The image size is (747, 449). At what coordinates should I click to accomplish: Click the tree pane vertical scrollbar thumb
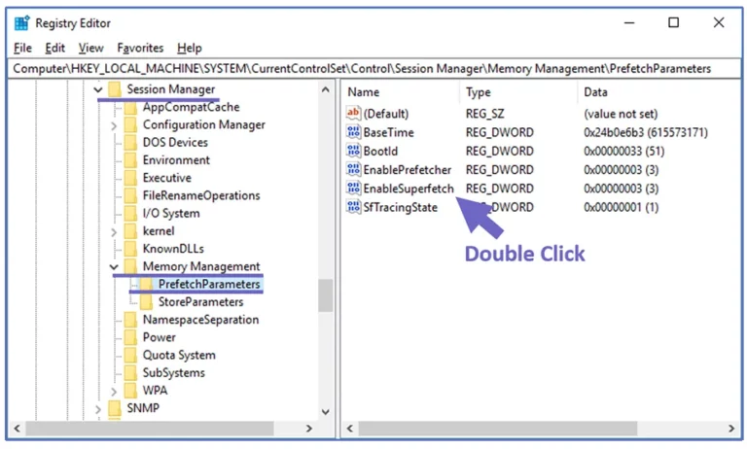[326, 295]
